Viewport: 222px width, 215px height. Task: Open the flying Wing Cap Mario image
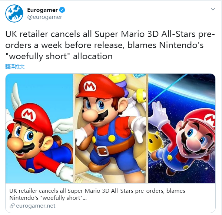[39, 128]
